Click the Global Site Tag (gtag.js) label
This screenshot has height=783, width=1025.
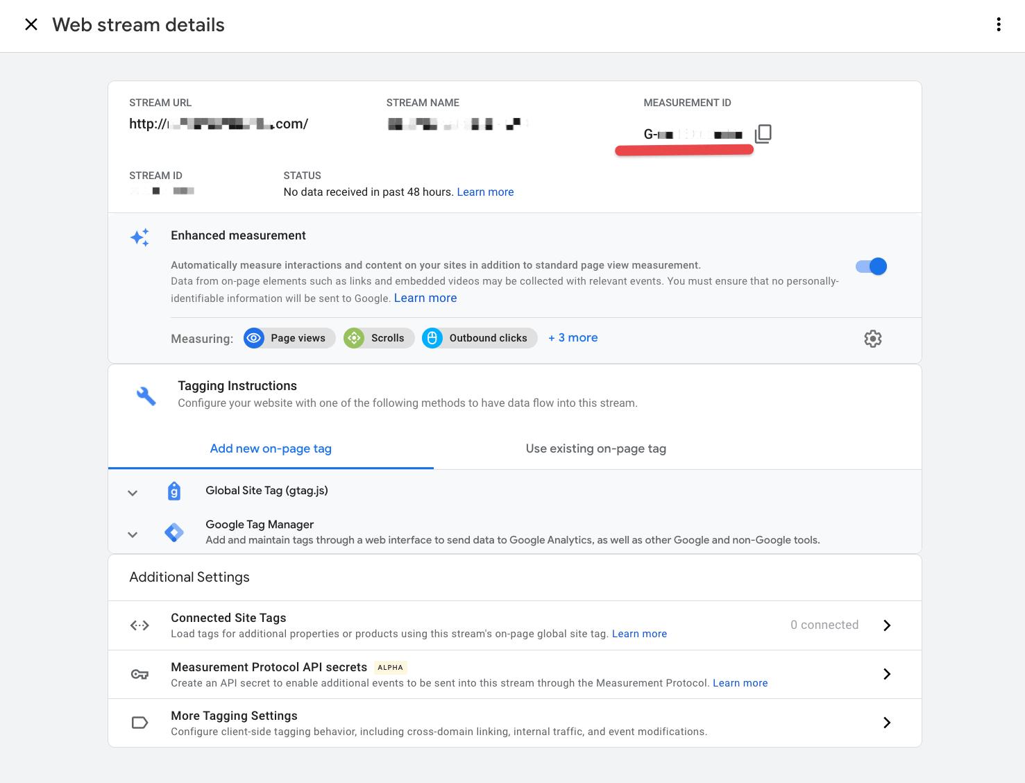point(266,490)
